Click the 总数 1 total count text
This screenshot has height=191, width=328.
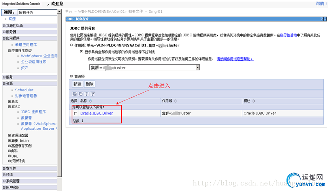tap(78, 121)
